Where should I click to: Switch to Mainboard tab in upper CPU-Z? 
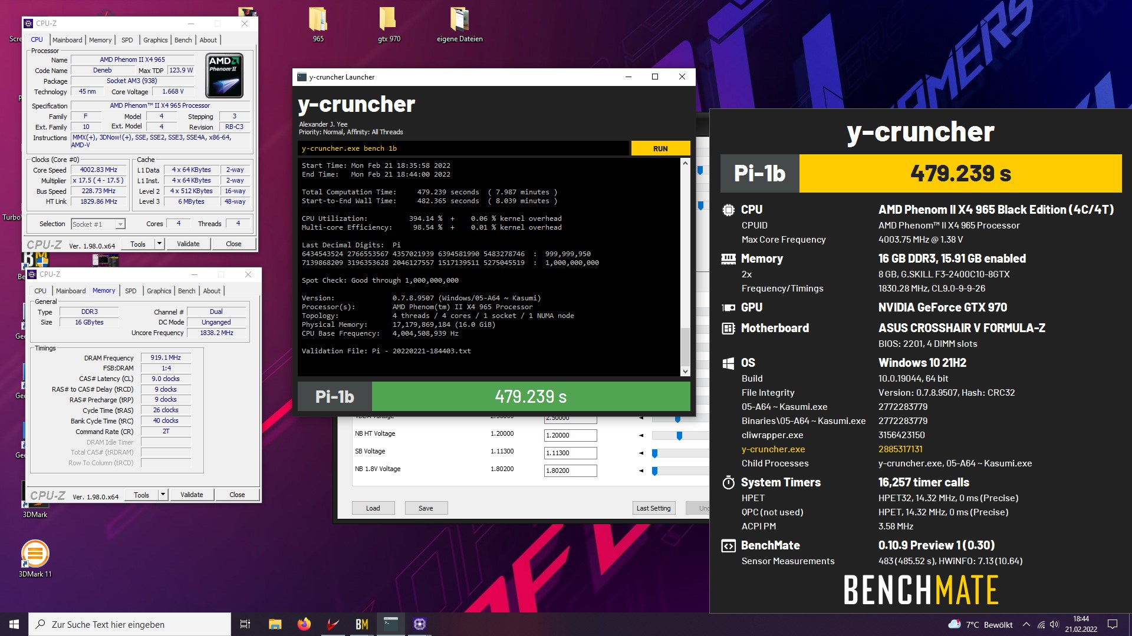(x=67, y=40)
